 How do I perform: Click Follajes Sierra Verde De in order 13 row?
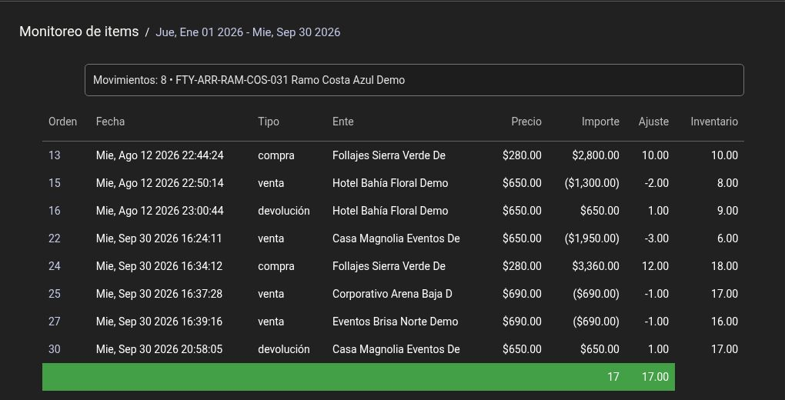tap(389, 155)
